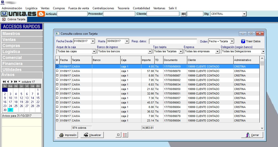Click the deselect all square icon
278x147 pixels.
pos(118,135)
